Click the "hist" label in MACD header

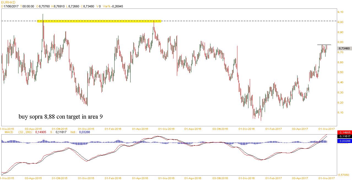74,132
